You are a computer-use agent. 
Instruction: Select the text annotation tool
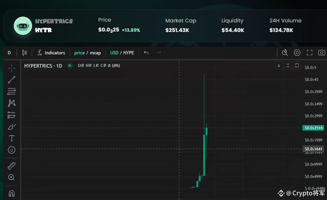11,138
